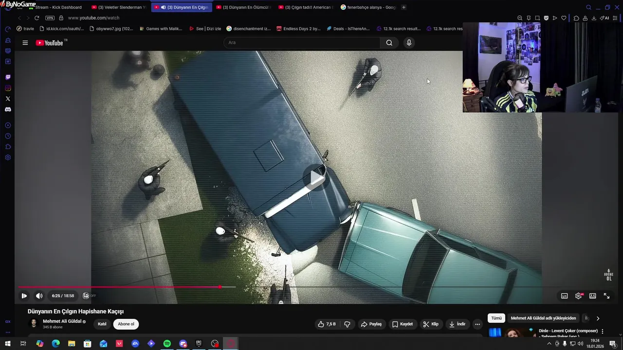This screenshot has width=623, height=350.
Task: Zoom out with toolbar magnifier-minus icon
Action: coord(520,18)
